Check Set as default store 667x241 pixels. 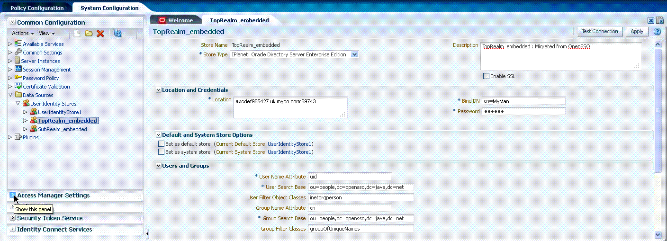tap(161, 144)
